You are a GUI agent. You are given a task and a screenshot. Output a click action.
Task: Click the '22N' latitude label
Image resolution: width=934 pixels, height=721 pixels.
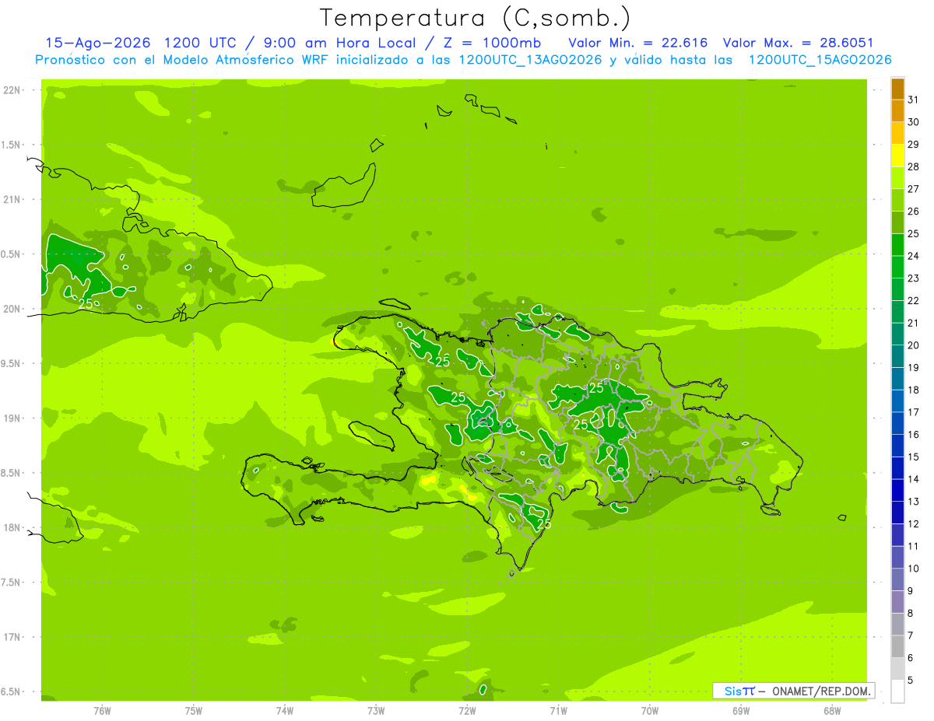pyautogui.click(x=12, y=90)
